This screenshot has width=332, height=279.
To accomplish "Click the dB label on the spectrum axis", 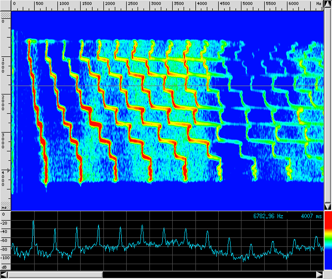I will 4,267.
